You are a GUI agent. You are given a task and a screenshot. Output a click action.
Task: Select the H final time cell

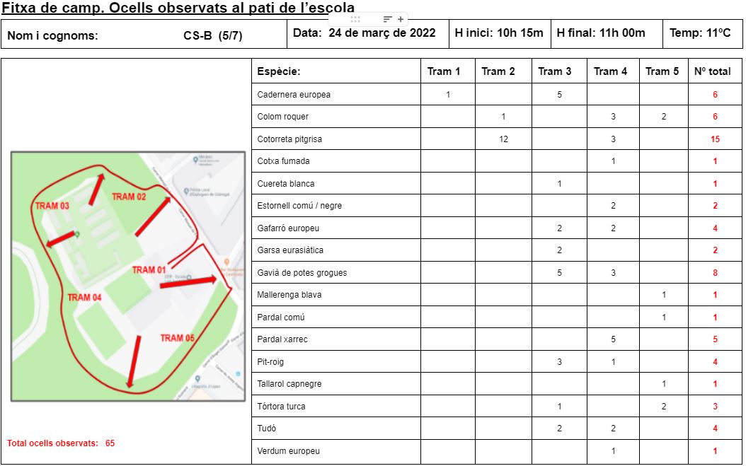coord(600,33)
